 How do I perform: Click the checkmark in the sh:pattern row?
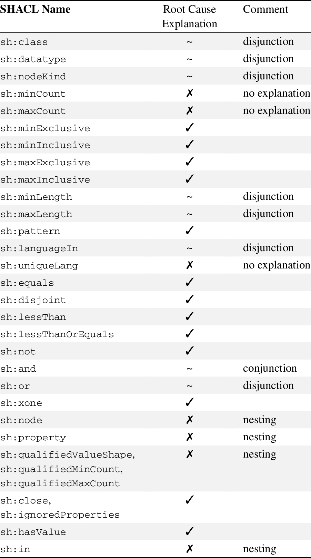tap(189, 231)
